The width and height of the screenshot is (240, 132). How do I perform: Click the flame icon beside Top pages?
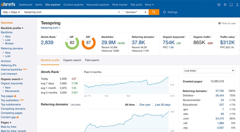15,96
